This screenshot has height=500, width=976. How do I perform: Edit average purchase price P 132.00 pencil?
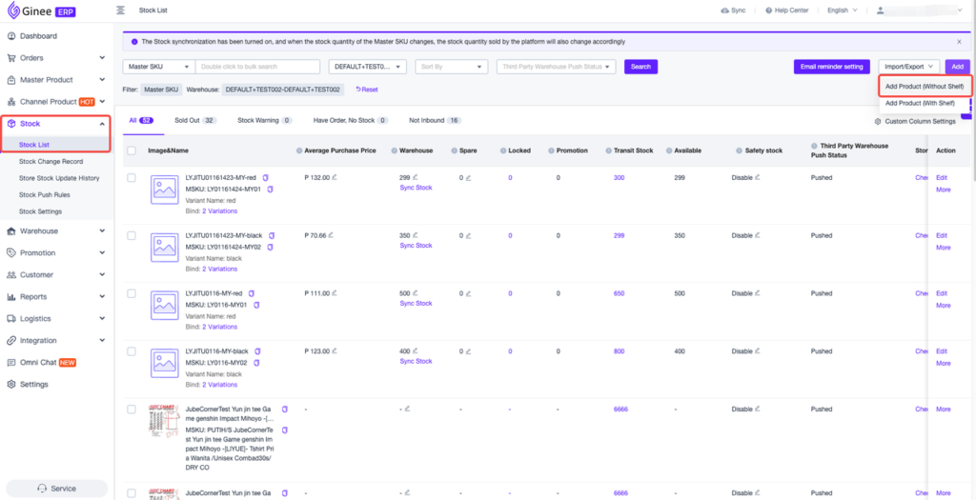335,177
